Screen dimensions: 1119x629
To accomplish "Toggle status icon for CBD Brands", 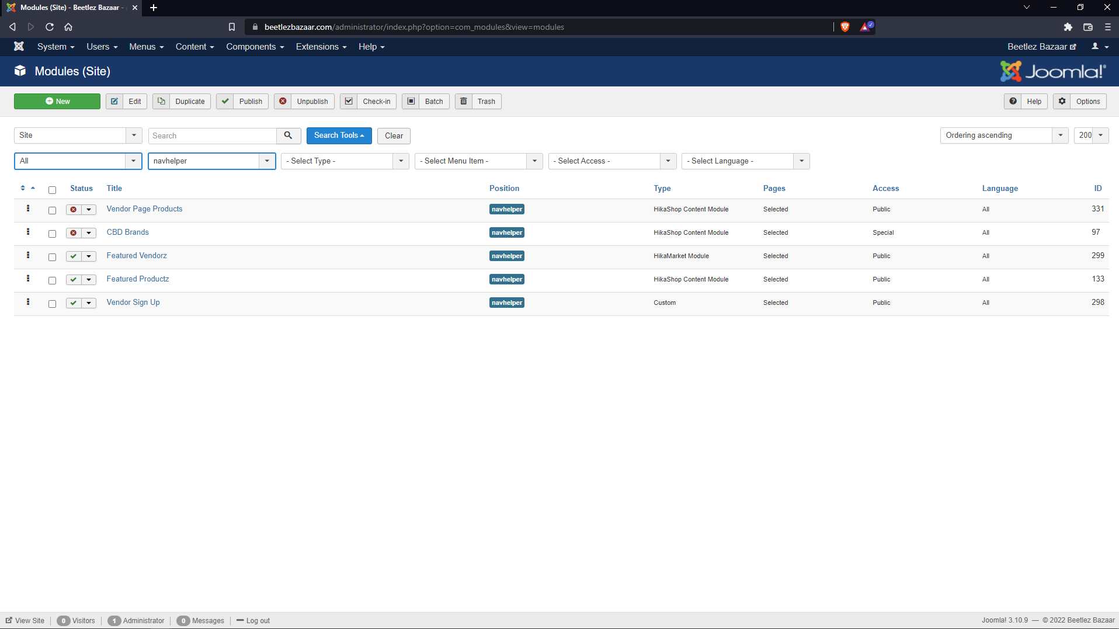I will (x=74, y=233).
